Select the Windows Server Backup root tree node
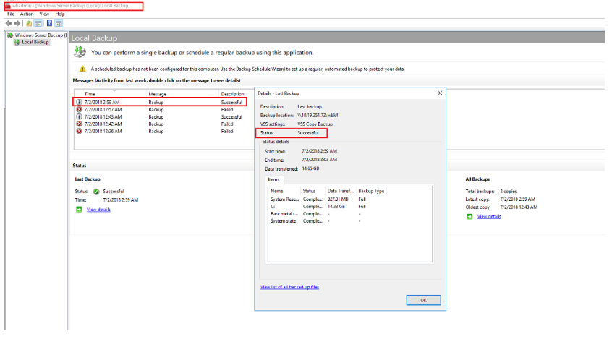The width and height of the screenshot is (612, 339). tap(41, 35)
